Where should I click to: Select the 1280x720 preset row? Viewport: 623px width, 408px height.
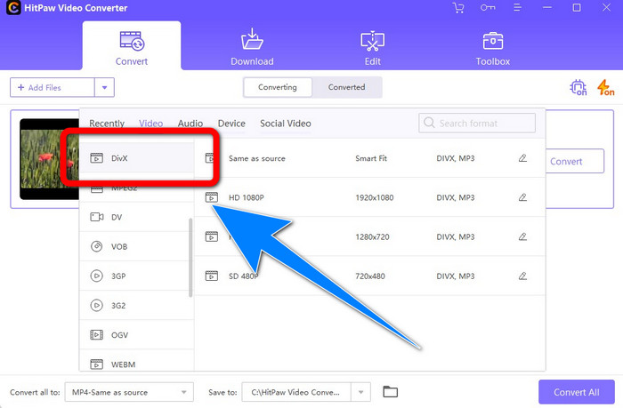click(x=369, y=236)
